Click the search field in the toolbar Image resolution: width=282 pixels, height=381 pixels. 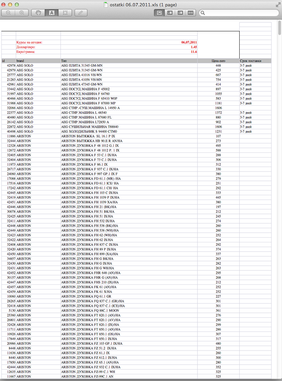pyautogui.click(x=239, y=13)
